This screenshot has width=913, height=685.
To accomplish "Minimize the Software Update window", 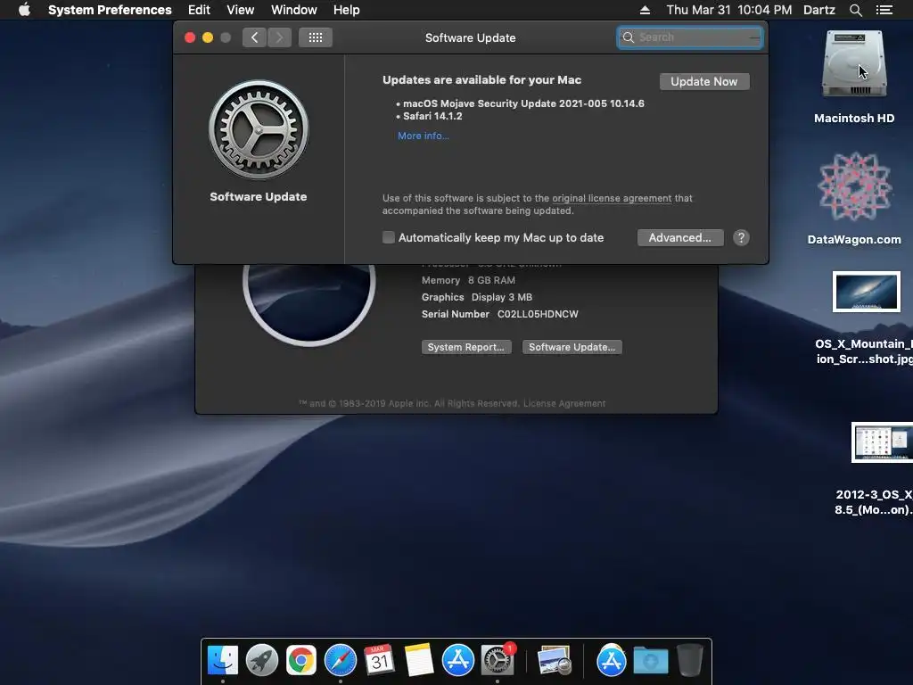I will point(207,37).
